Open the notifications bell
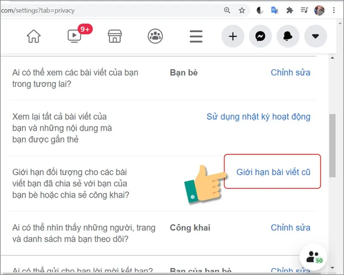Image resolution: width=344 pixels, height=275 pixels. pos(288,37)
